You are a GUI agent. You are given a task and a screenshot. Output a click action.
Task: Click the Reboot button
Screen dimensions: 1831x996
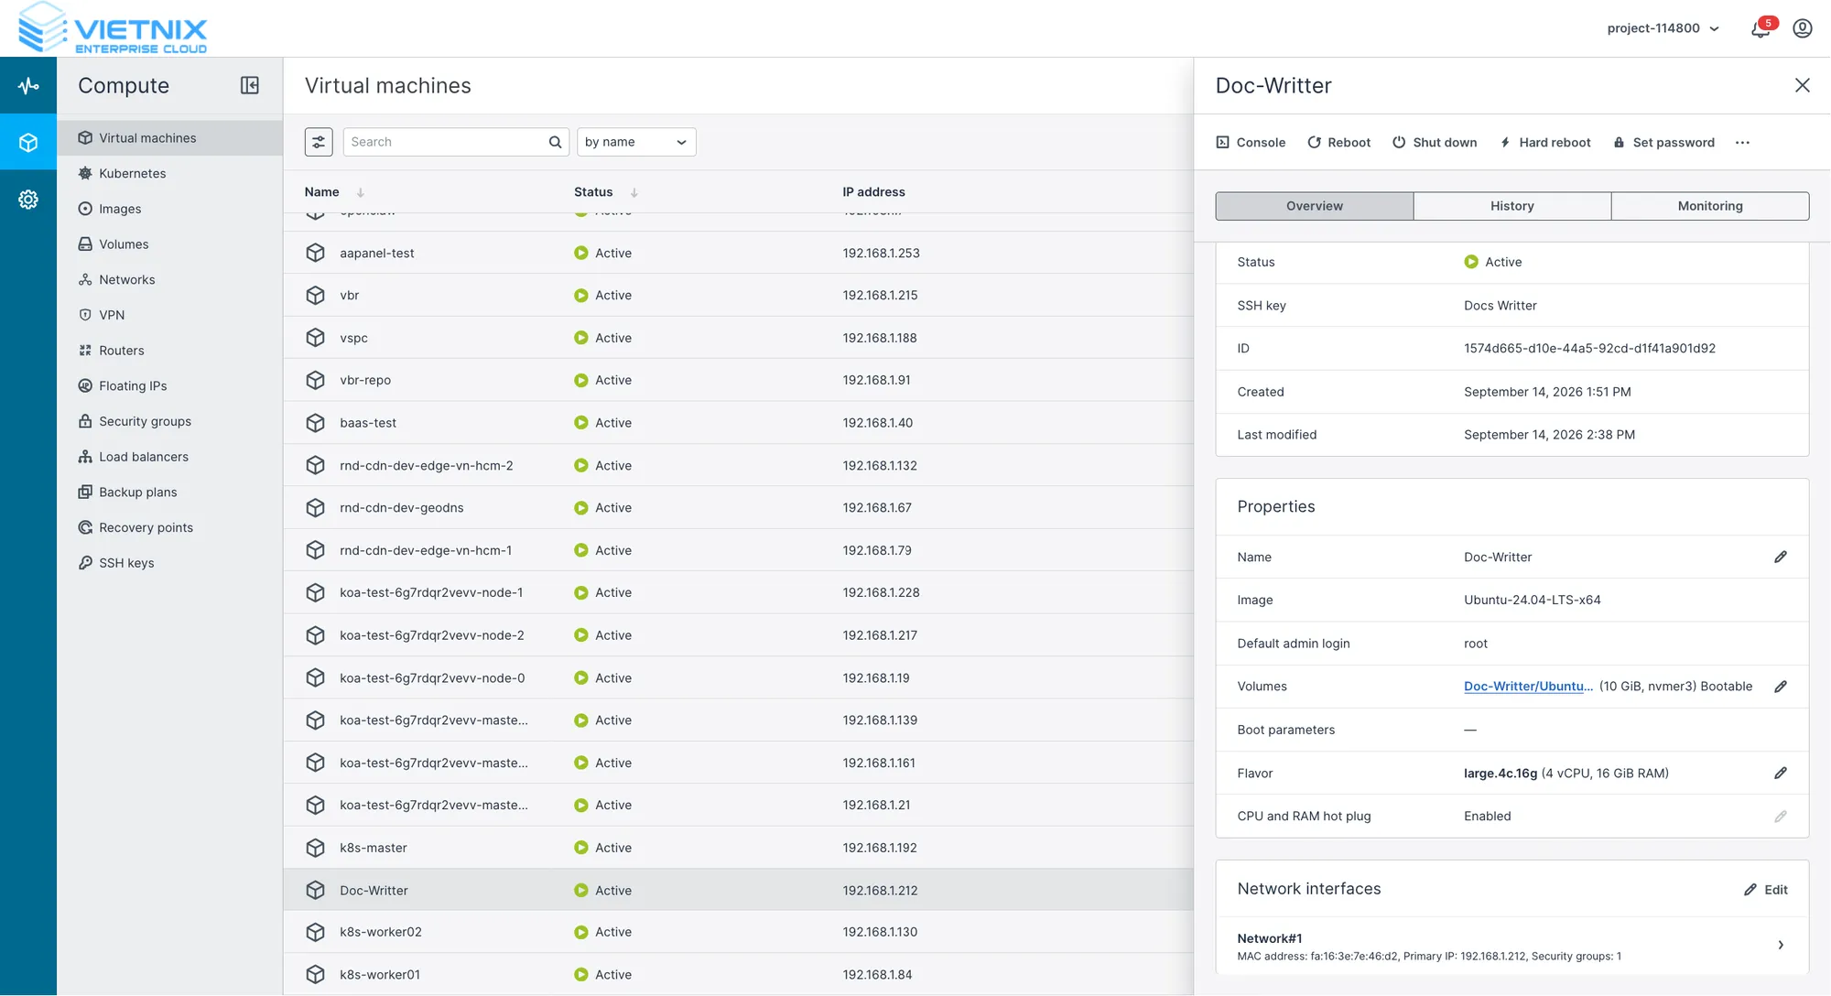pyautogui.click(x=1338, y=143)
